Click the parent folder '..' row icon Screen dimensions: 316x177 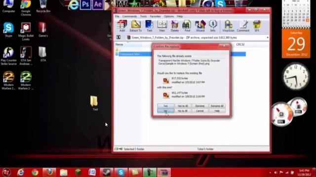point(117,49)
